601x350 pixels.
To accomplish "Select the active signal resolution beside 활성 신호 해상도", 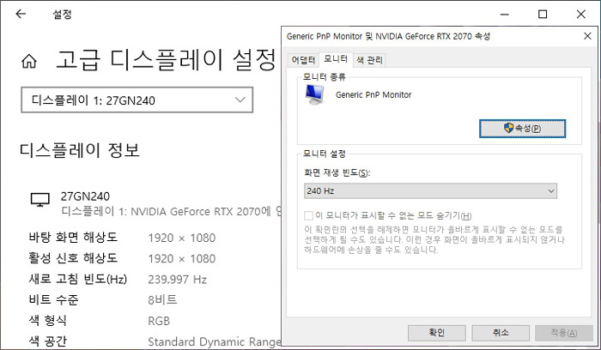I will pyautogui.click(x=182, y=258).
